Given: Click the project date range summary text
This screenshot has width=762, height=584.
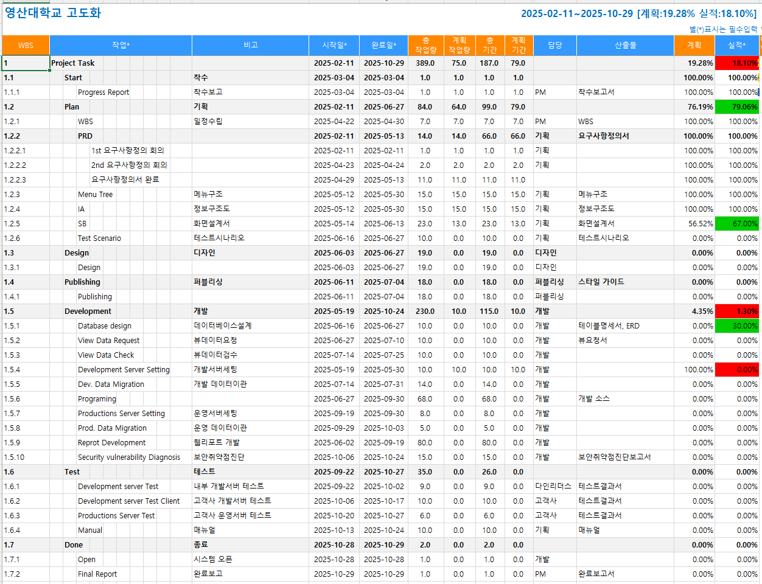Looking at the screenshot, I should pyautogui.click(x=638, y=14).
